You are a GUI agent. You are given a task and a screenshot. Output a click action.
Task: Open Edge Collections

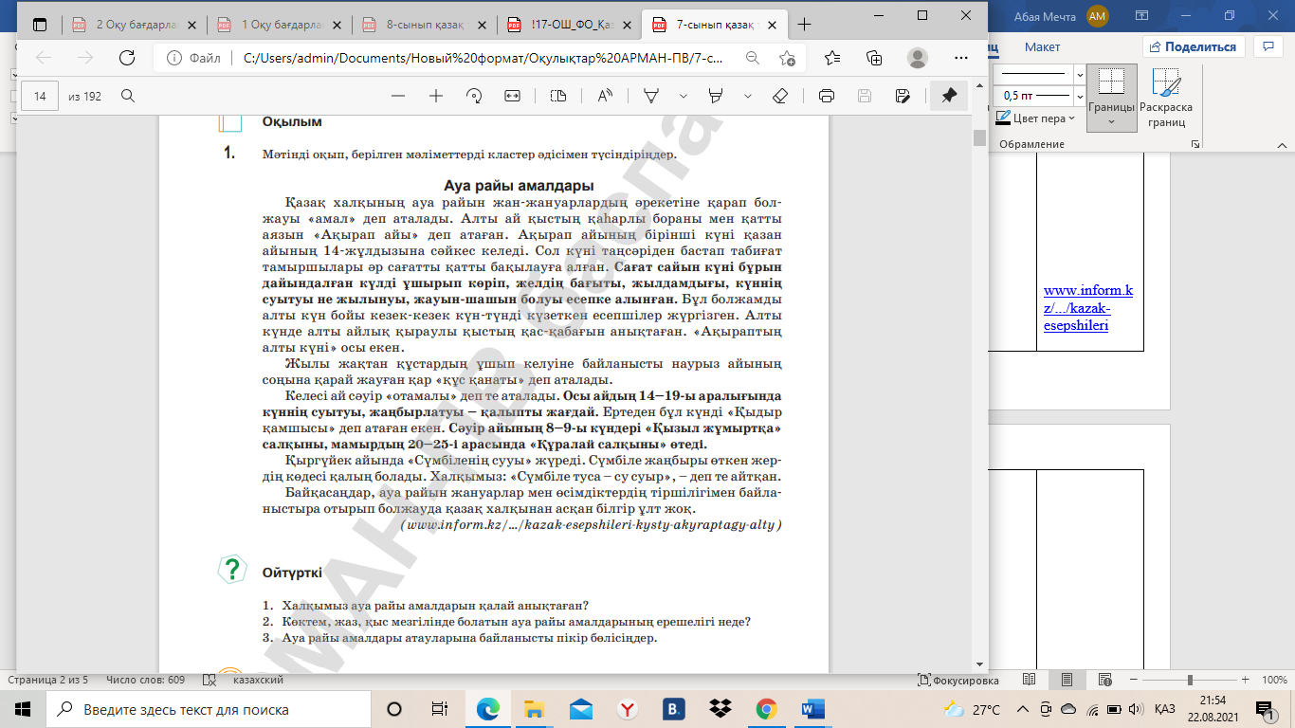pos(874,58)
